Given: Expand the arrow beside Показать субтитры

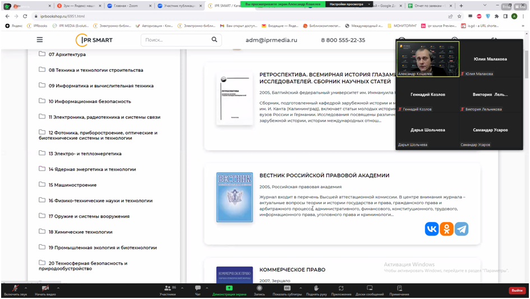Looking at the screenshot, I should coord(301,288).
